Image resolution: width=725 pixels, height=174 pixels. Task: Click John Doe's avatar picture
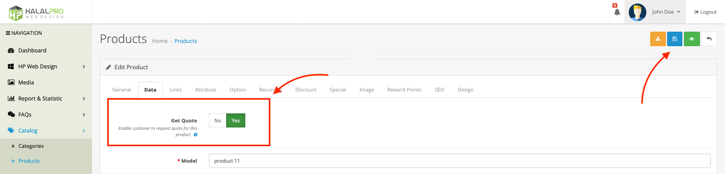click(x=637, y=12)
